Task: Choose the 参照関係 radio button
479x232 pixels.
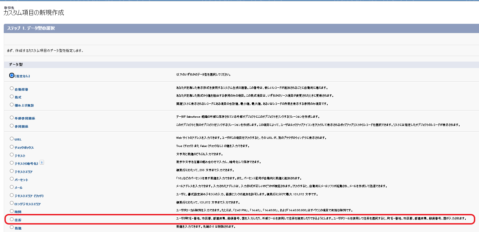Action: [x=12, y=126]
